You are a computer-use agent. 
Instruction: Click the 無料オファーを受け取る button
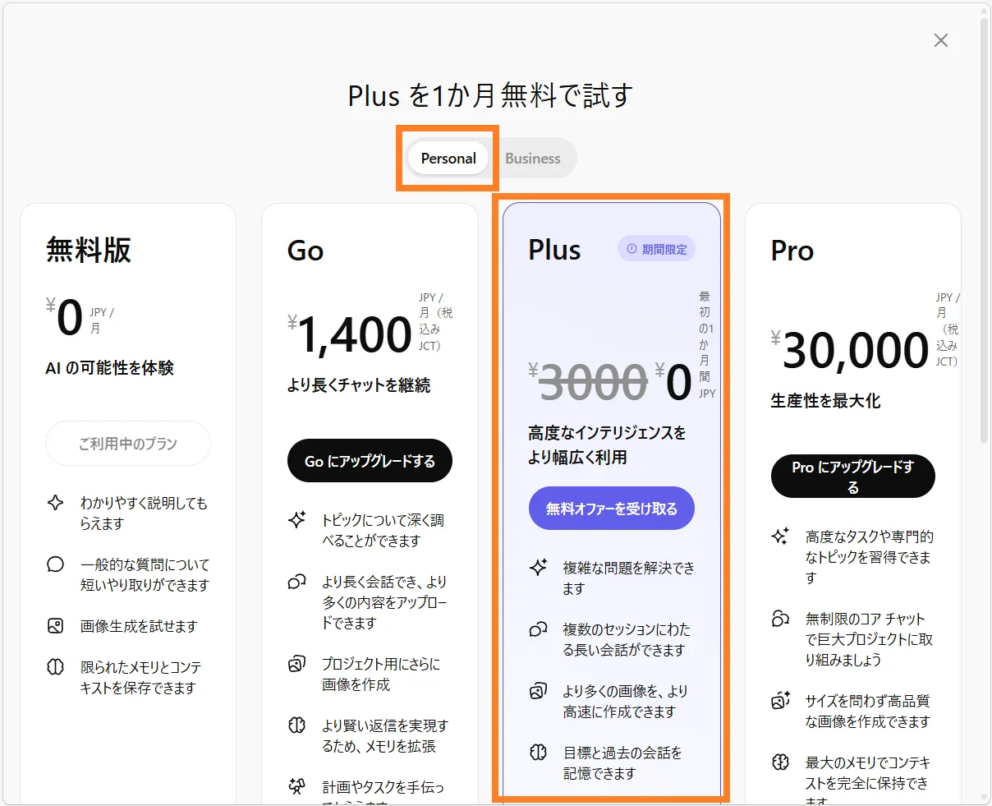click(x=612, y=509)
